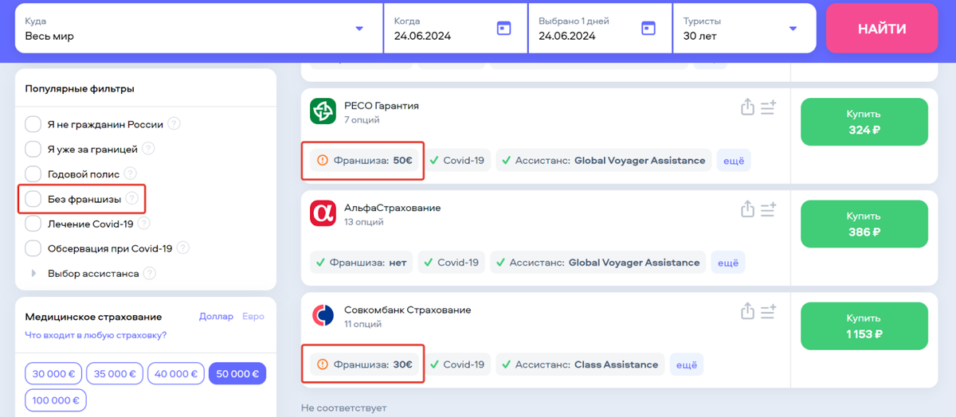Share the Совкомбанк Страхование offer

click(x=747, y=310)
